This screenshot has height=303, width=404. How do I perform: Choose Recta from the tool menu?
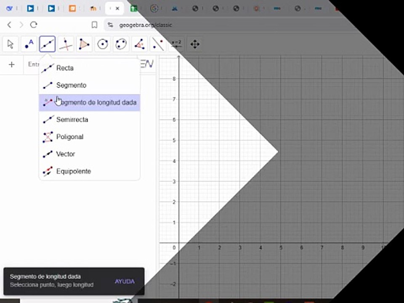[x=89, y=68]
